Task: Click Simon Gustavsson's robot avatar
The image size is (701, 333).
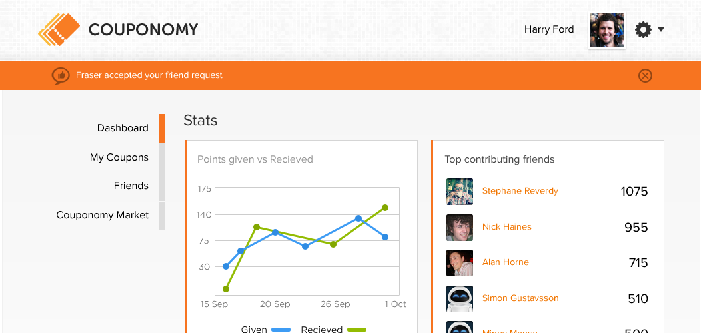Action: 460,299
